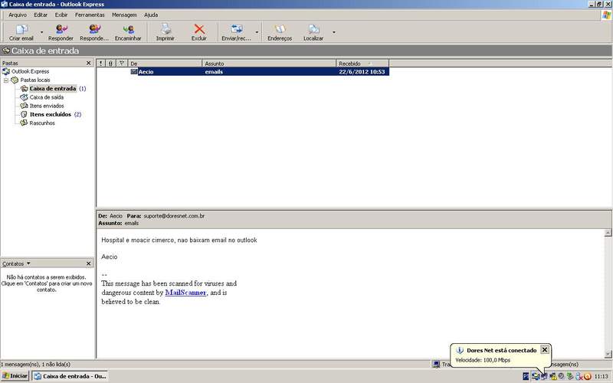Viewport: 613px width, 383px height.
Task: Open Criar email dropdown arrow
Action: 41,32
